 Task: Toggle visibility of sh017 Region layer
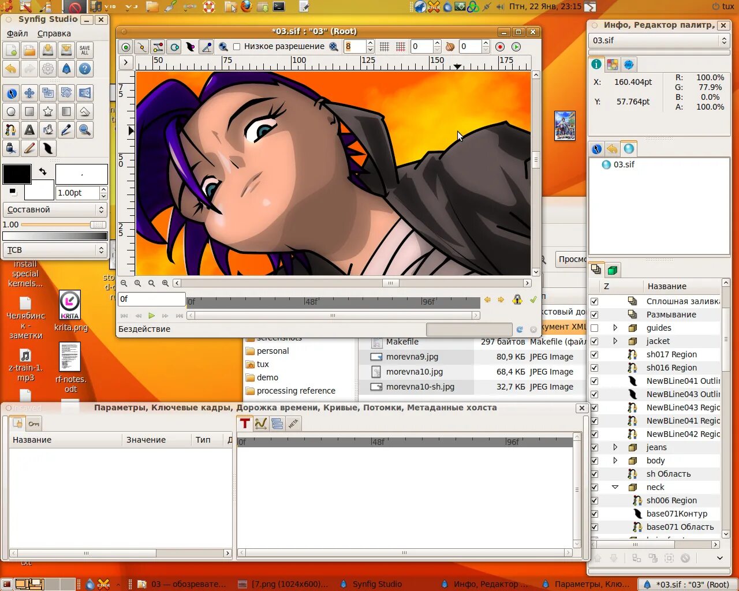pyautogui.click(x=595, y=354)
